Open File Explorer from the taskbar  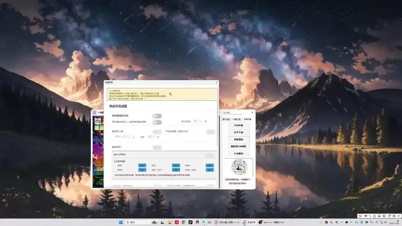[x=170, y=222]
